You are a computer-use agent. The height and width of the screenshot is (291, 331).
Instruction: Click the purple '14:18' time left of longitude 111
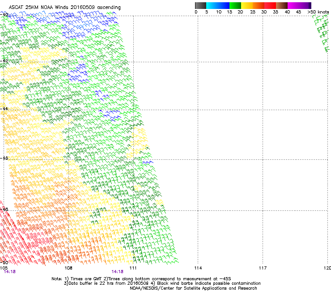[117, 272]
